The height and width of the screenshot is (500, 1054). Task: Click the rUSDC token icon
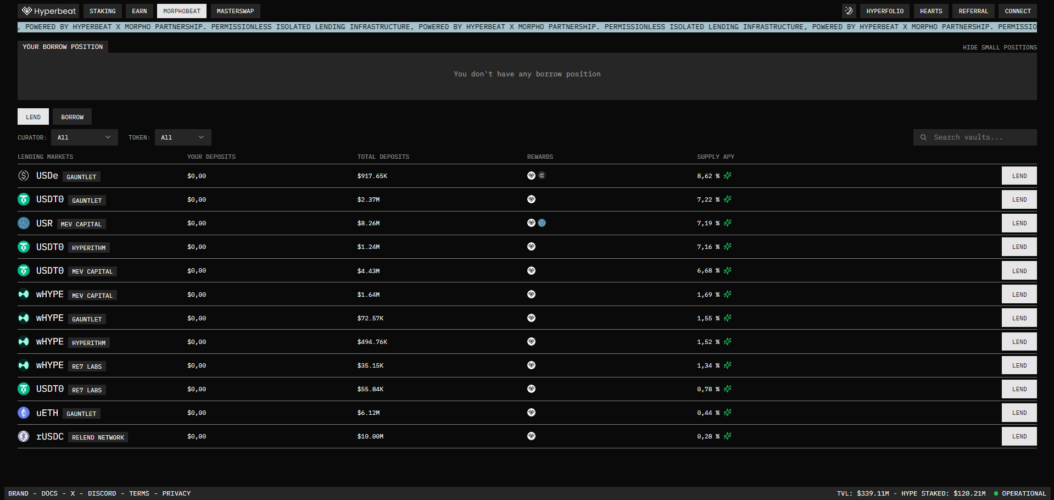pos(24,436)
